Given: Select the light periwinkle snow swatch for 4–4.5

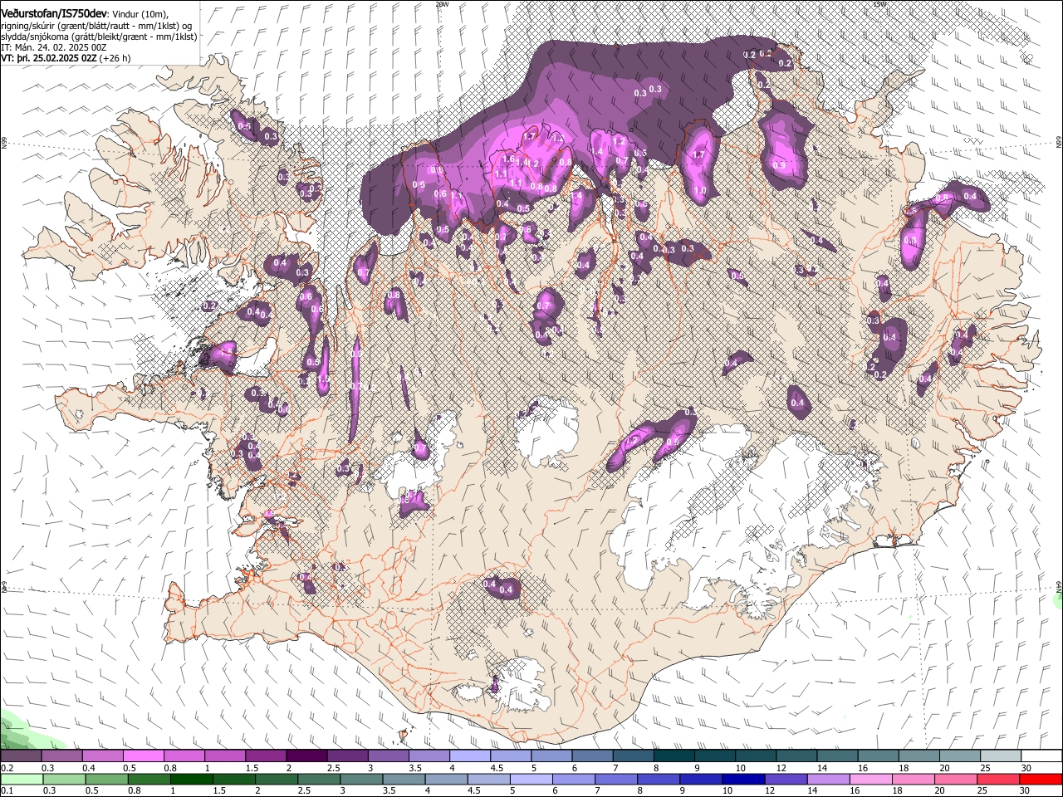Looking at the screenshot, I should [x=469, y=756].
